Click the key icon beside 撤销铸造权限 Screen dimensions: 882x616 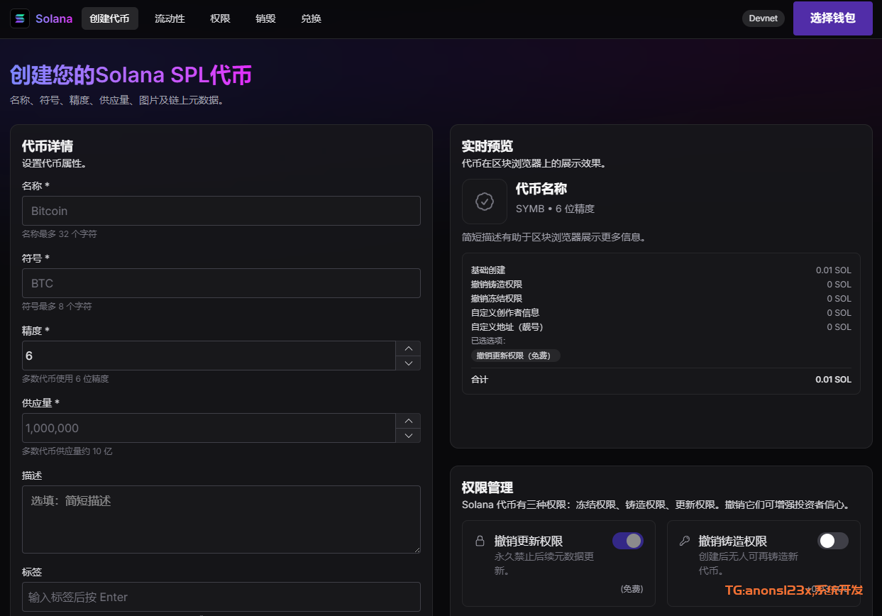[685, 541]
